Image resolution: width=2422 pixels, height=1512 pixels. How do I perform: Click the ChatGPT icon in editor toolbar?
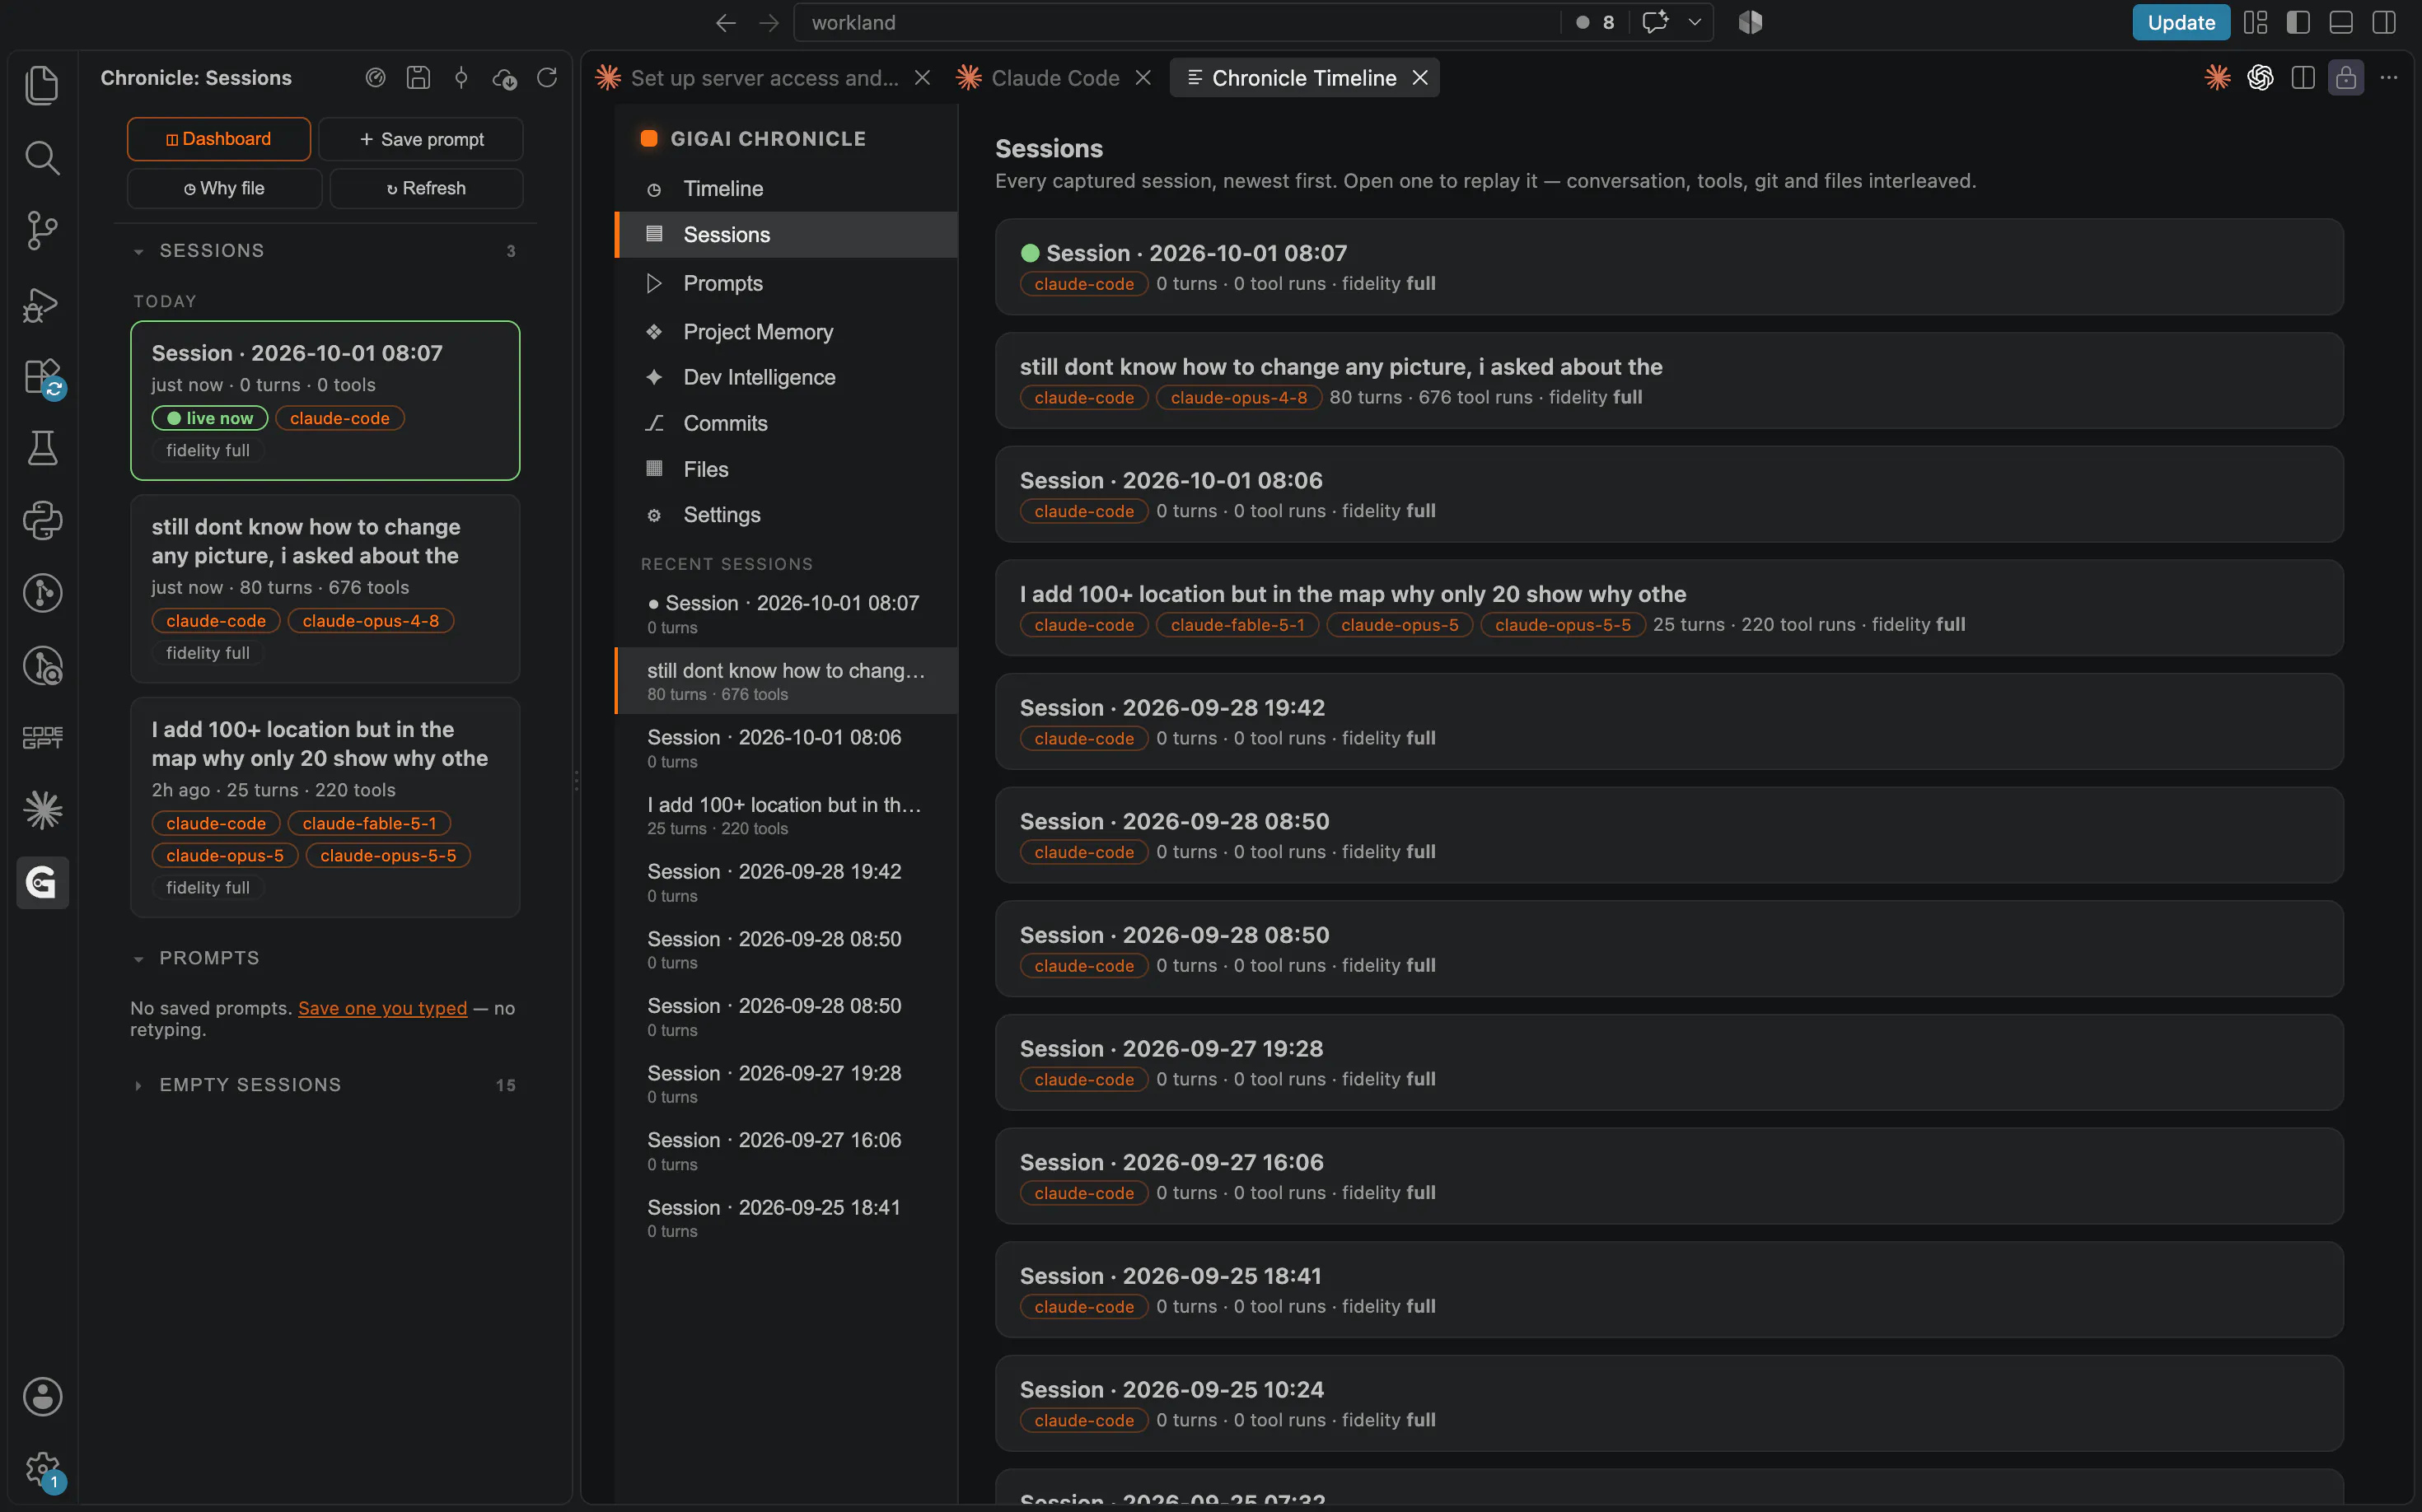point(2260,78)
